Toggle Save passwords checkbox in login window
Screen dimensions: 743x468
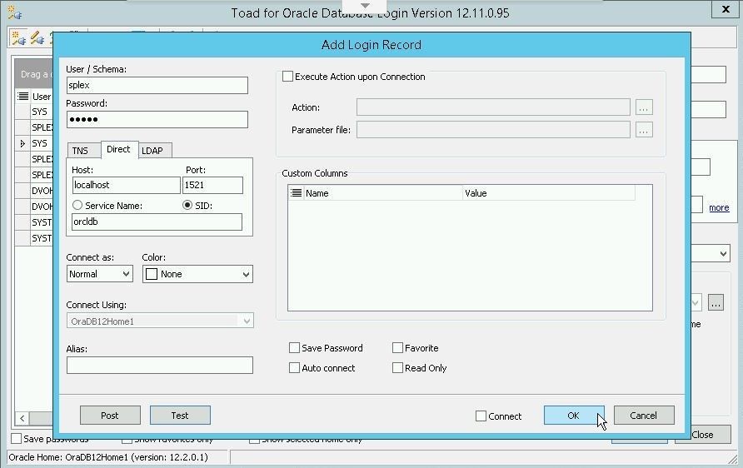(x=16, y=439)
